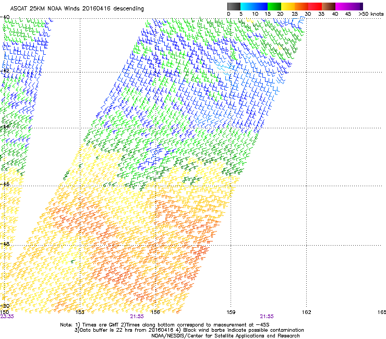Click the legend label '35'
386x339 pixels.
point(321,14)
